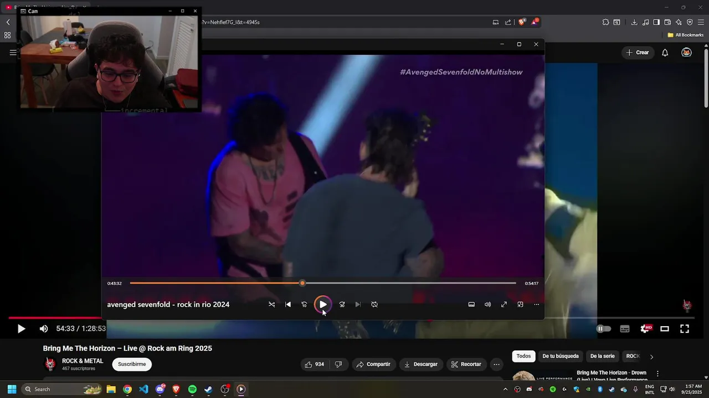Show more filter chips with right arrow
This screenshot has width=709, height=398.
[651, 357]
